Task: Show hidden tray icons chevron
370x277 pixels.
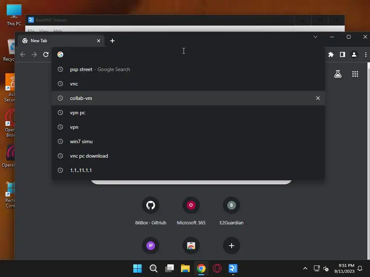Action: point(305,268)
